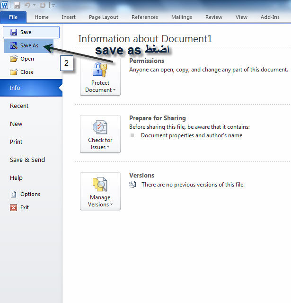Switch to the Home ribbon tab

pos(42,17)
